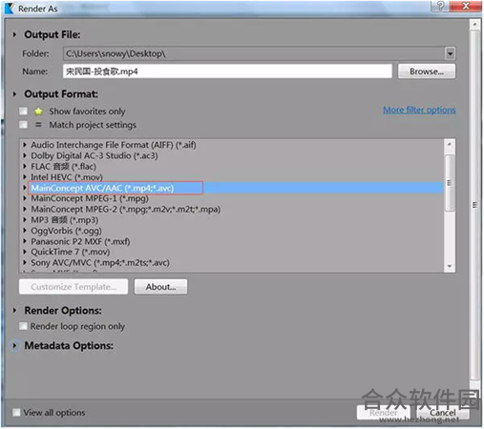Expand Dolby Digital AC-3 Studio templates
The width and height of the screenshot is (484, 429).
pos(25,155)
